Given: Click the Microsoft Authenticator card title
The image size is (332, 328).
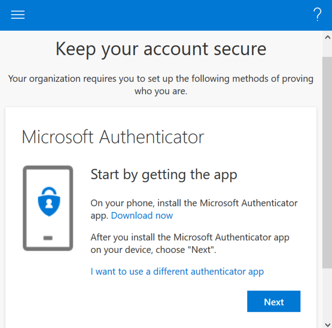Looking at the screenshot, I should [113, 137].
